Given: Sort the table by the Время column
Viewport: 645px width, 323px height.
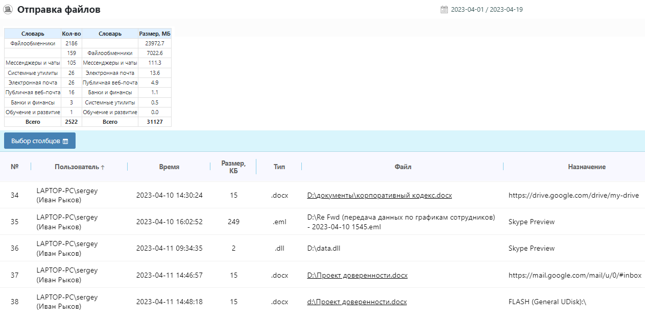Looking at the screenshot, I should tap(169, 167).
